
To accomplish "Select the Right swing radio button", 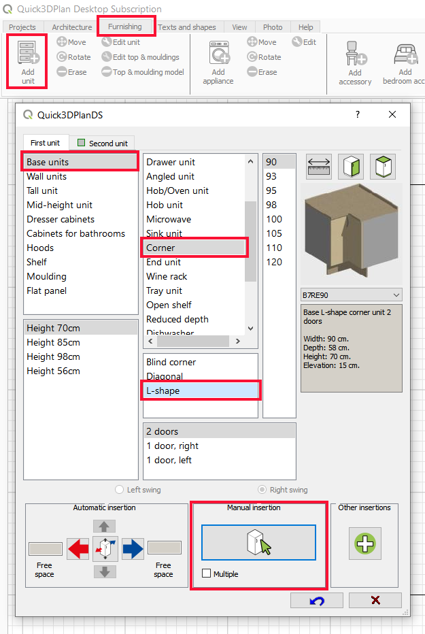I will (x=262, y=490).
